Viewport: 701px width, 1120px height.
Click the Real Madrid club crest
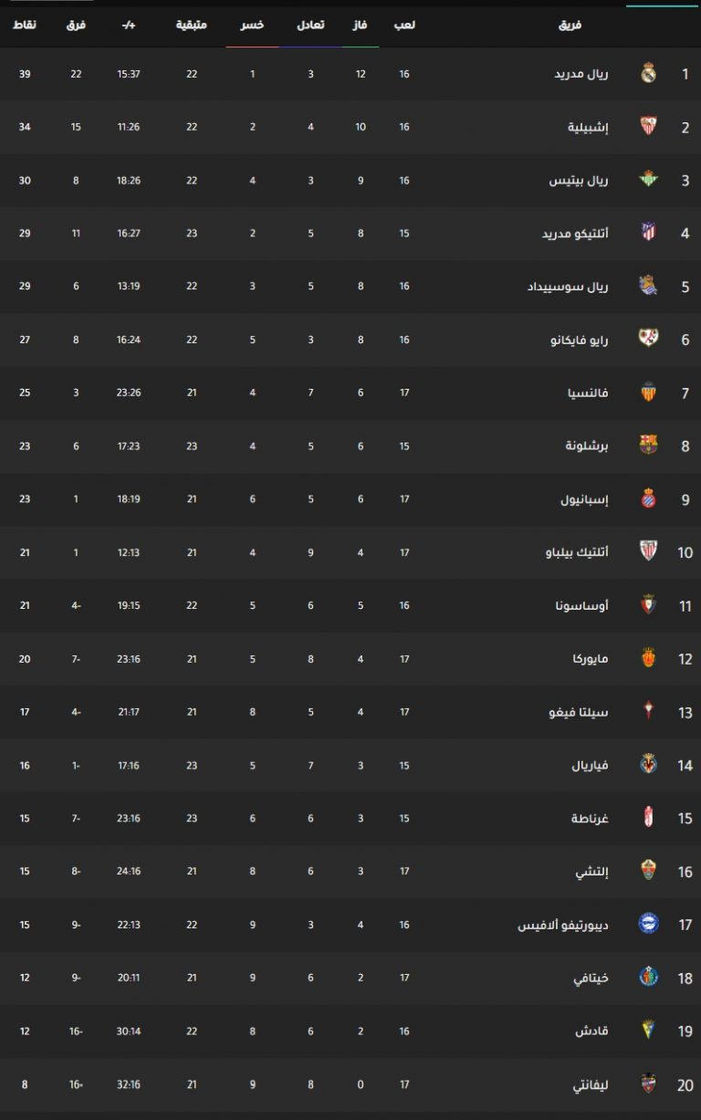(x=648, y=73)
